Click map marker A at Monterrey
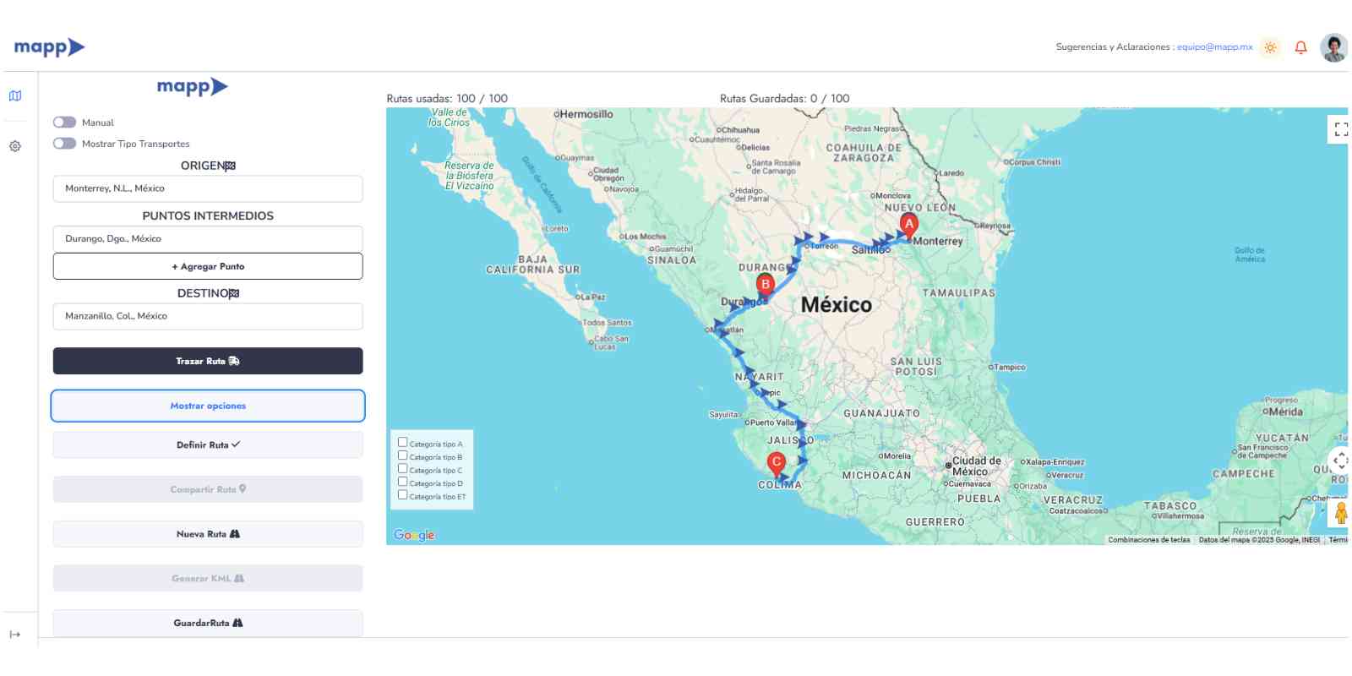Screen dimensions: 1352x676 point(908,226)
